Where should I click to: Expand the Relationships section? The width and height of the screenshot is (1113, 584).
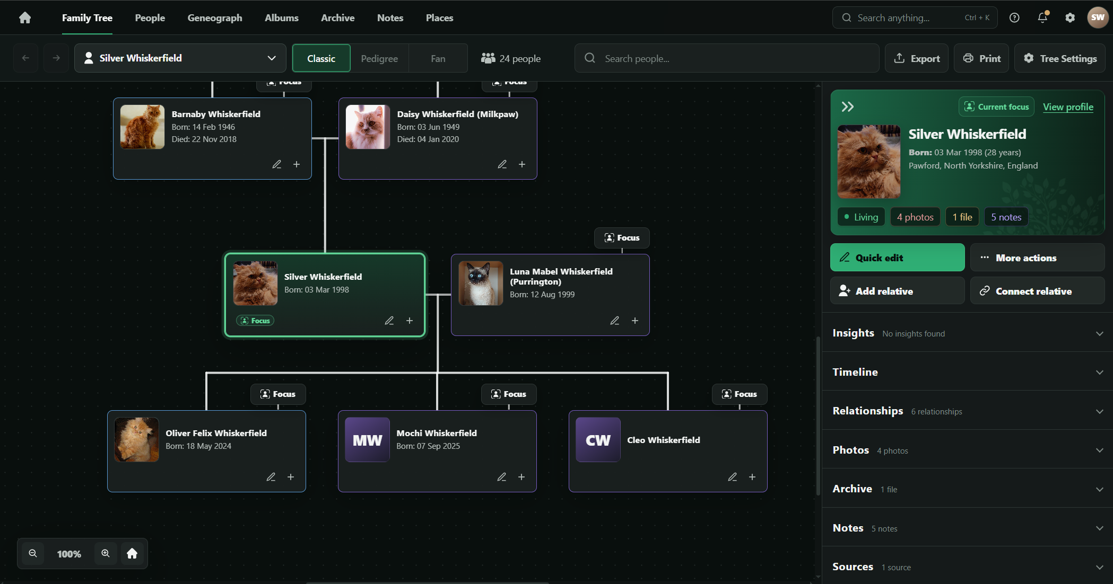tap(967, 411)
